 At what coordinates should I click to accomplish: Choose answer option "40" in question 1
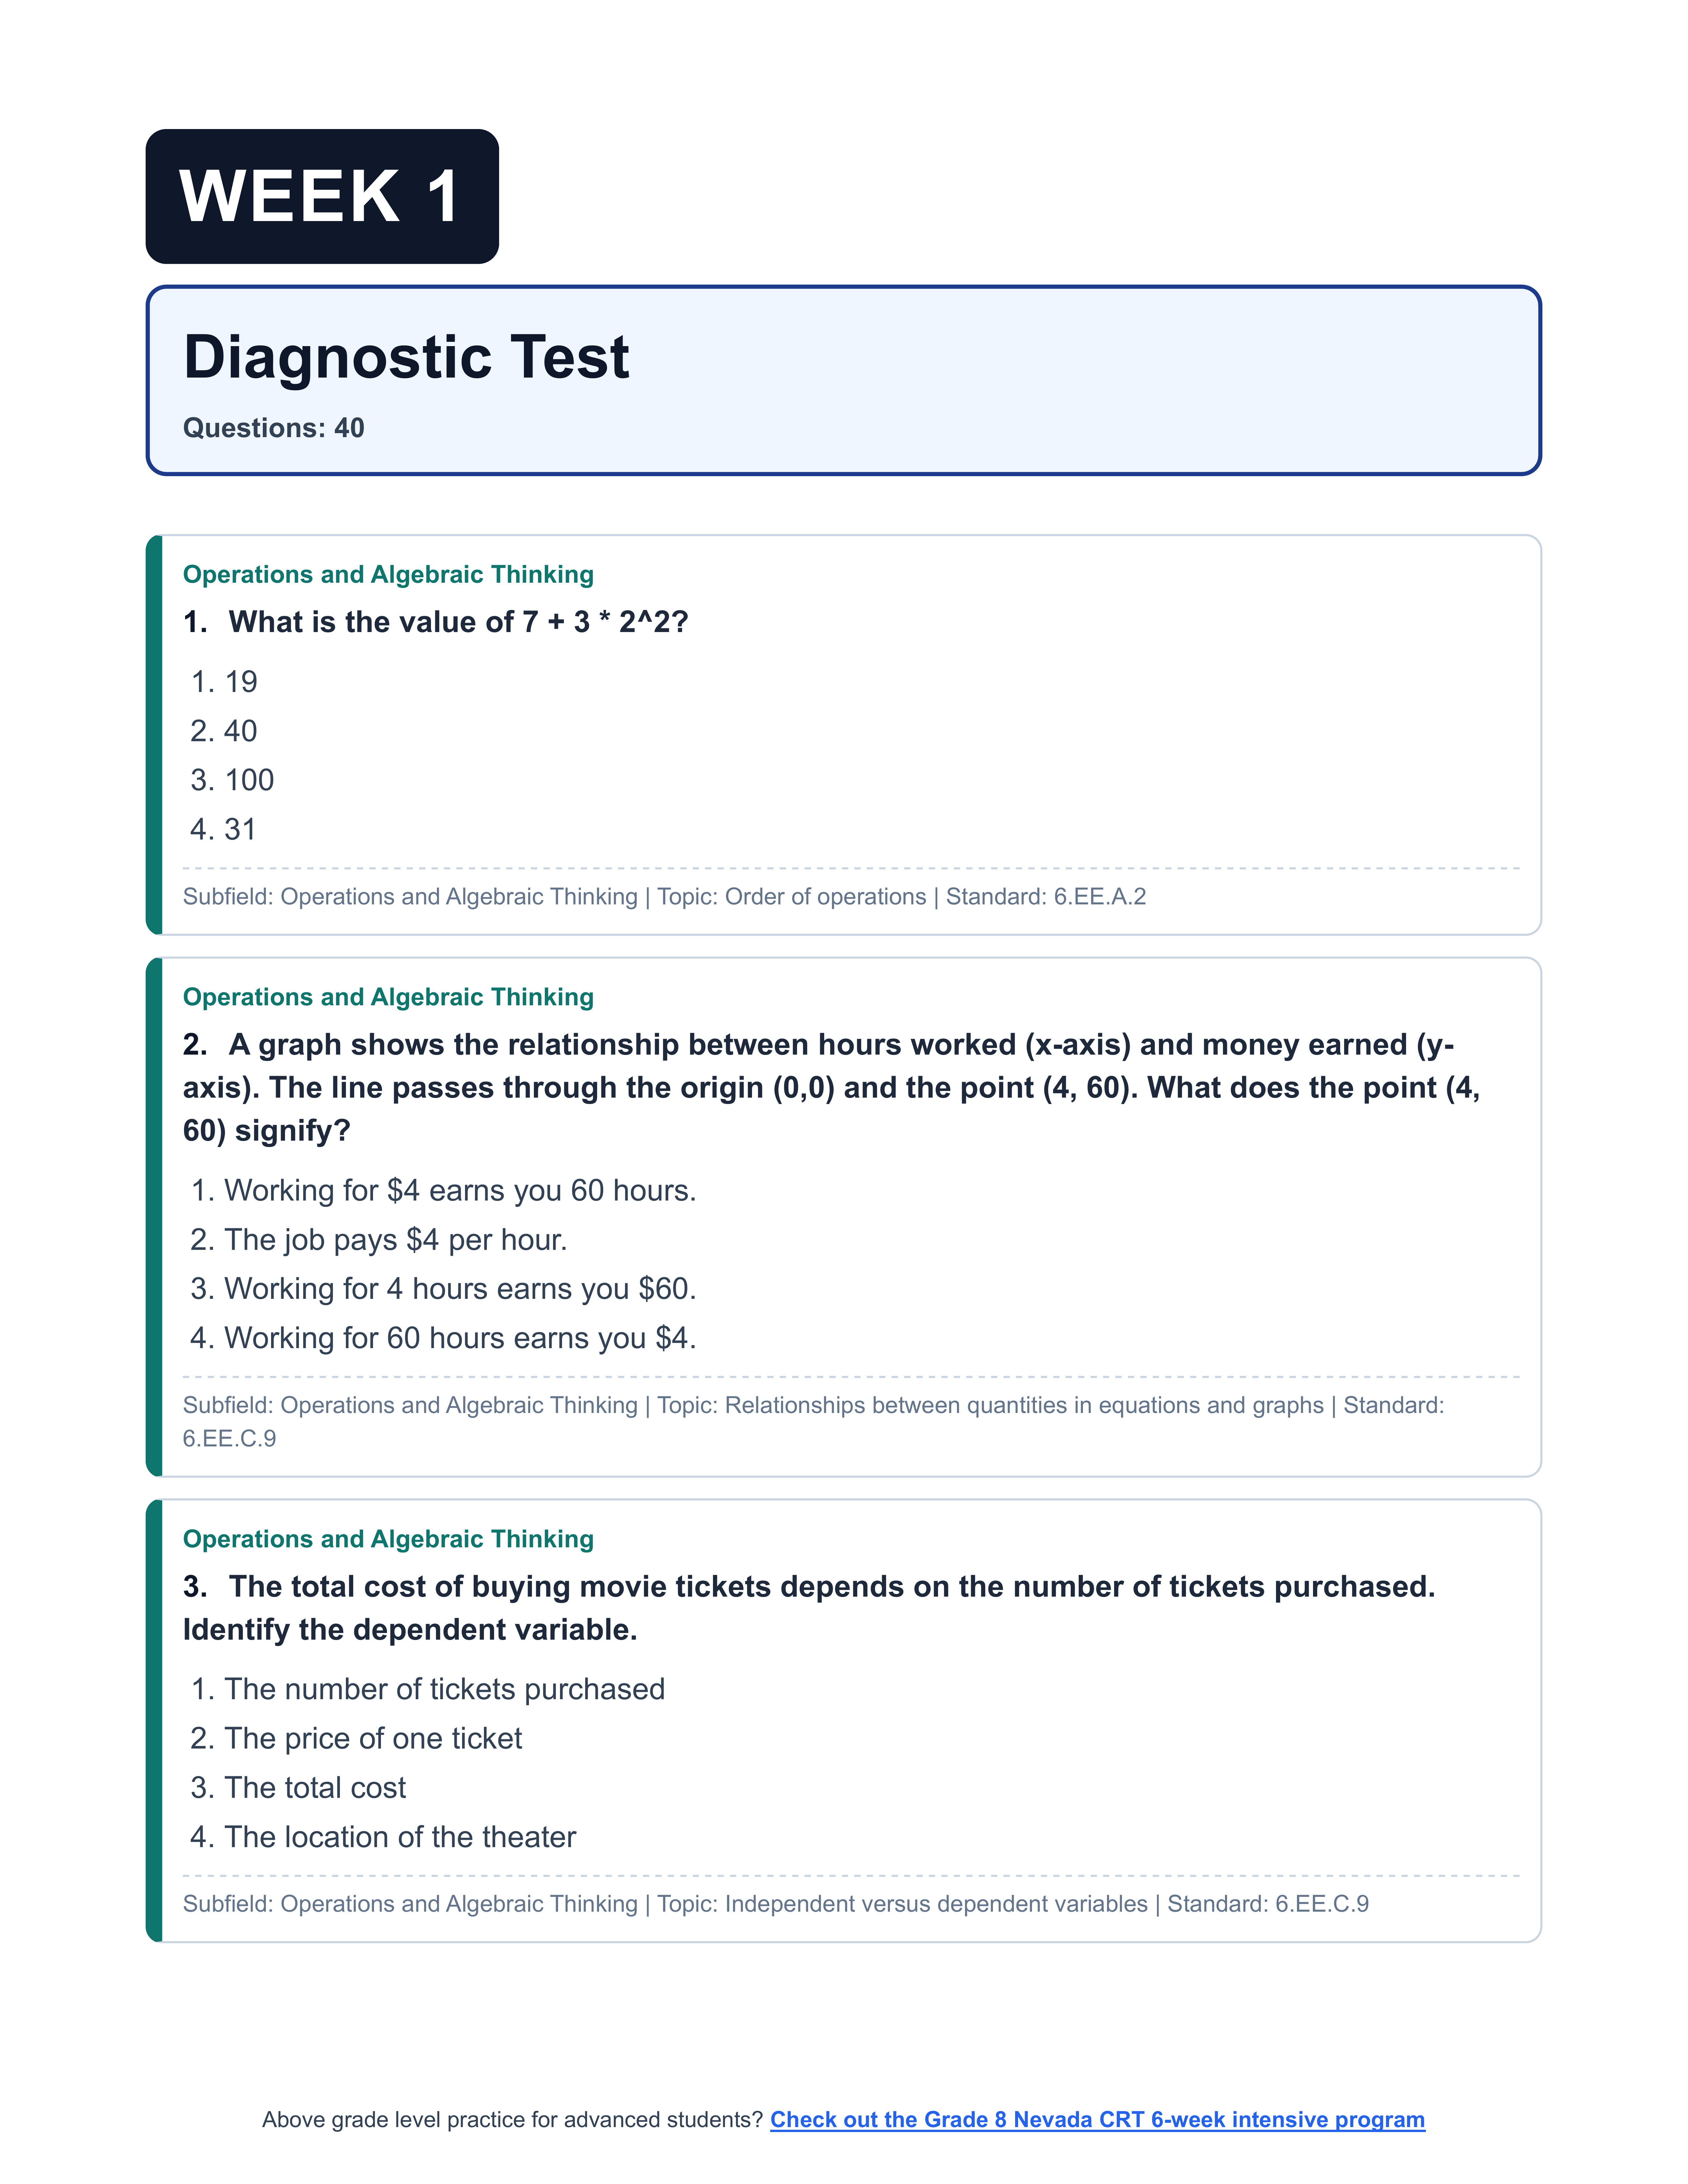click(x=240, y=731)
